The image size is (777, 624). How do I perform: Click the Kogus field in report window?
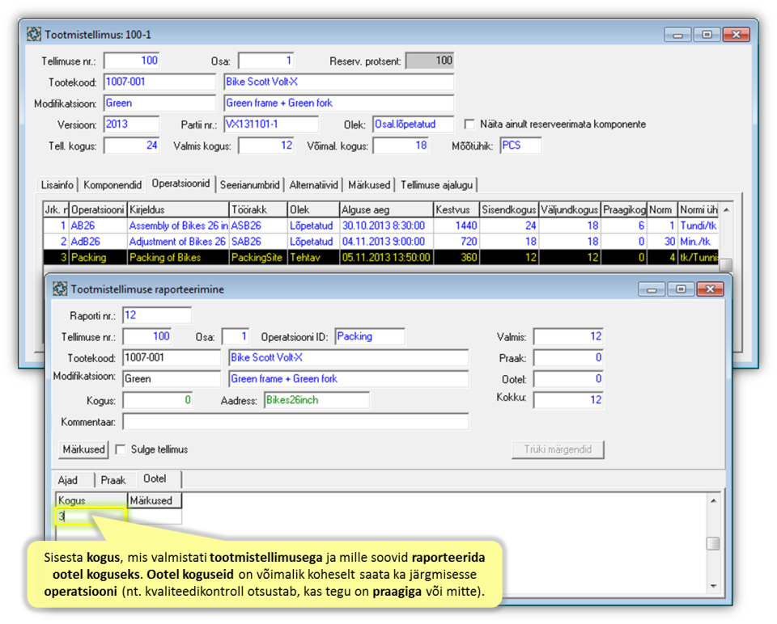click(158, 400)
